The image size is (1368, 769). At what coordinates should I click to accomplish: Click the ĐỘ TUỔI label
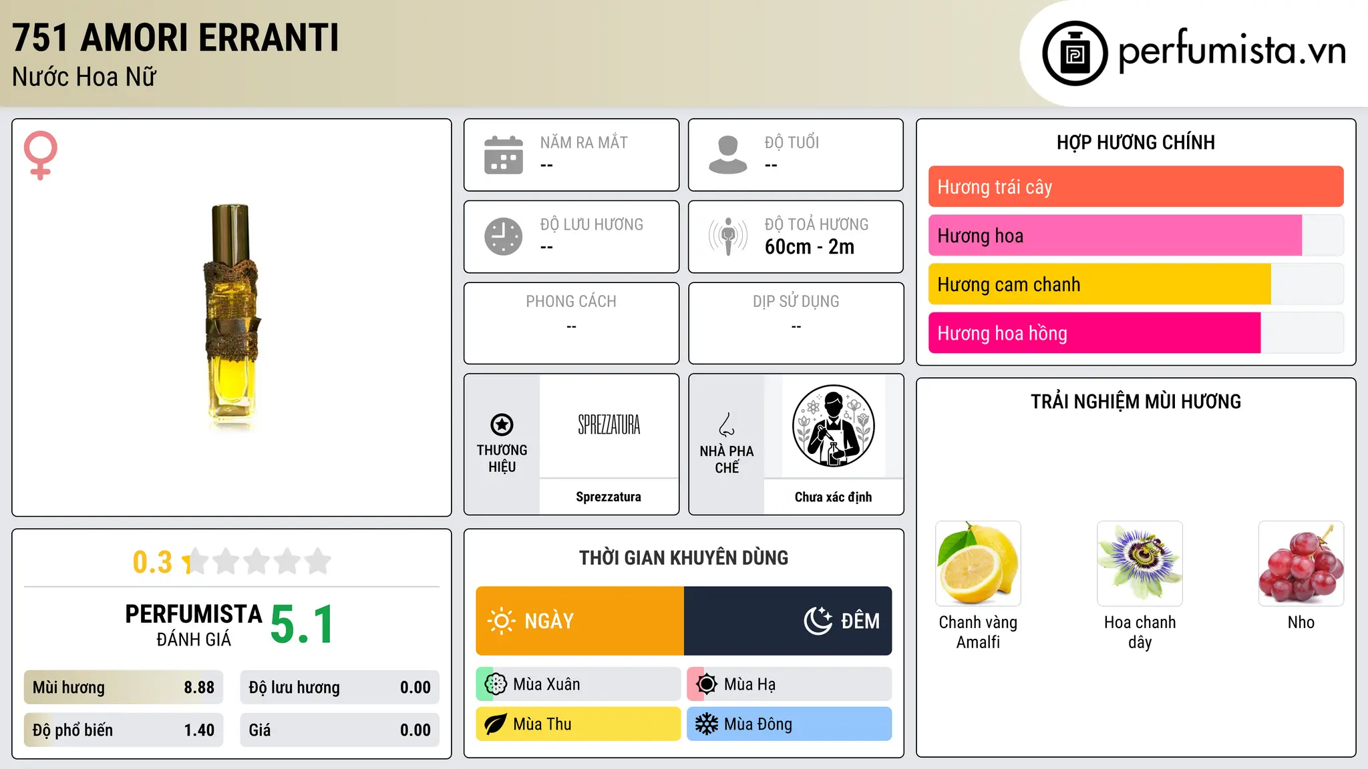(x=792, y=142)
